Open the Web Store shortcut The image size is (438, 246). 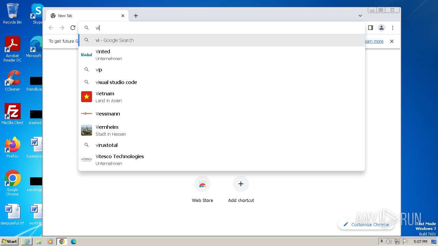click(x=203, y=190)
